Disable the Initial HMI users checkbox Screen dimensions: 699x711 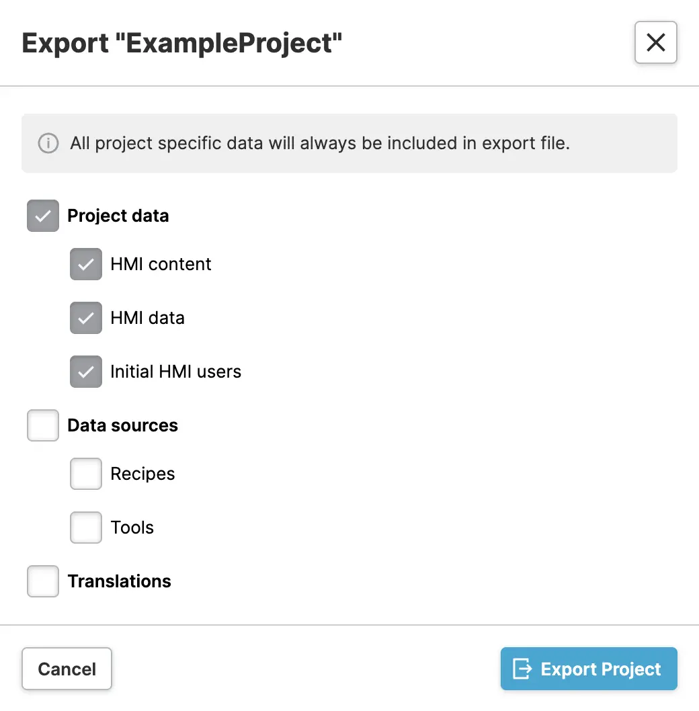coord(86,372)
